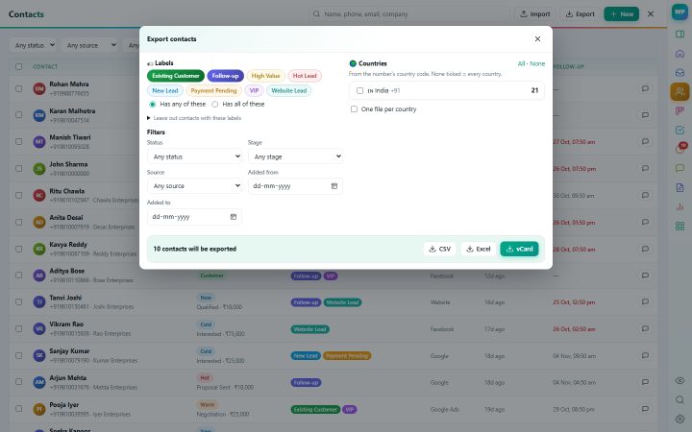
Task: Open the Contacts people icon in sidebar
Action: coord(680,92)
